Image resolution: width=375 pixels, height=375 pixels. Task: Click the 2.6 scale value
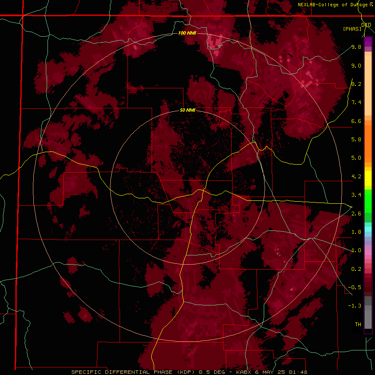click(356, 214)
